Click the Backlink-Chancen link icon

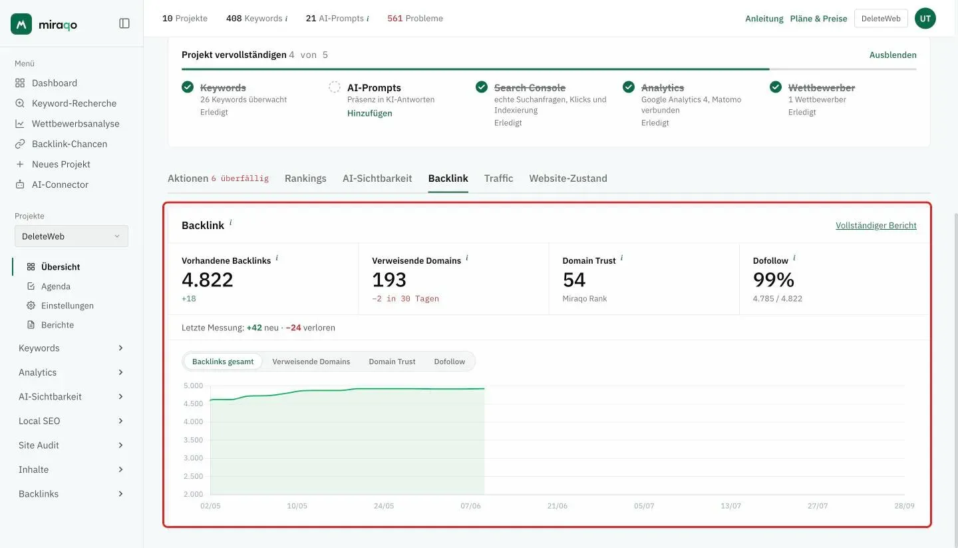[20, 144]
